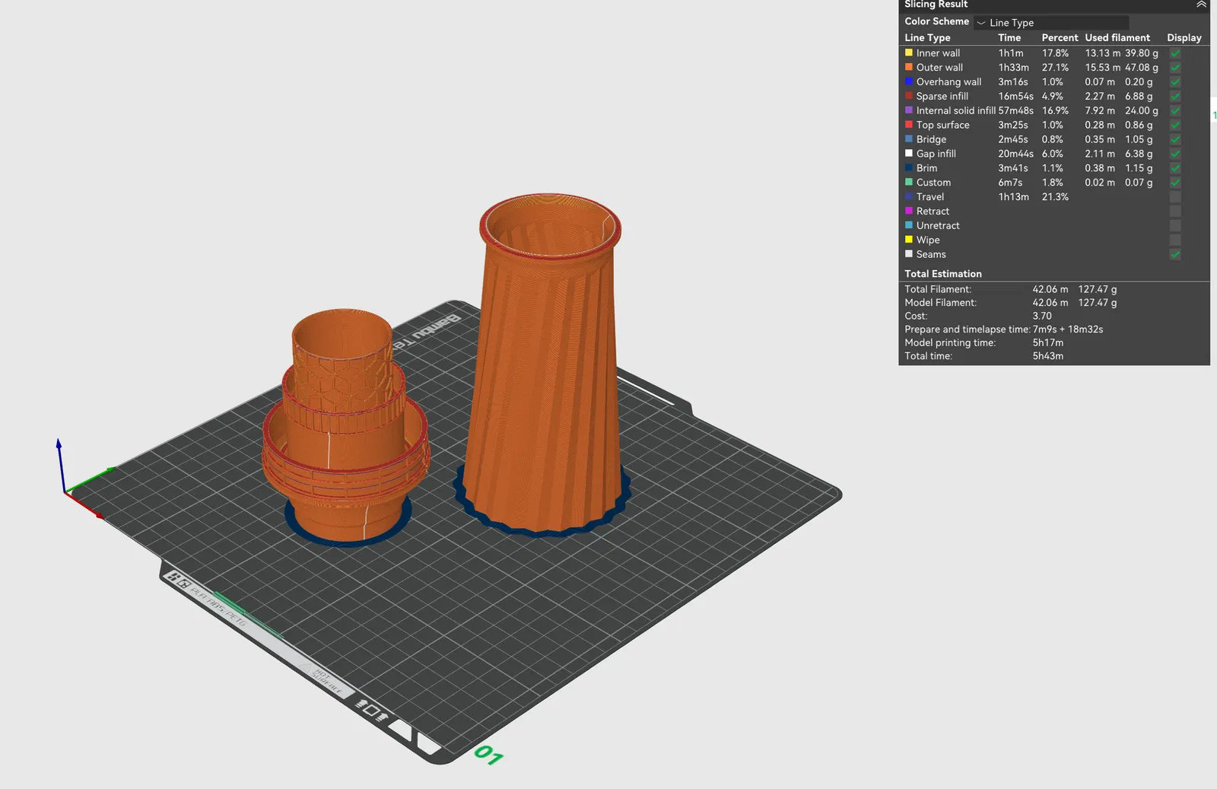Image resolution: width=1217 pixels, height=789 pixels.
Task: Click the Travel 21.3% percentage
Action: 1055,197
